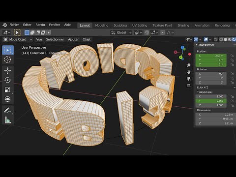Toggle the camera view icon
This screenshot has height=177, width=236.
point(189,79)
